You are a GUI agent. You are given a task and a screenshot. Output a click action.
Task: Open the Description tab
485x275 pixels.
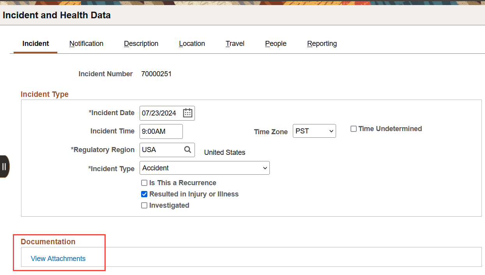(x=141, y=44)
